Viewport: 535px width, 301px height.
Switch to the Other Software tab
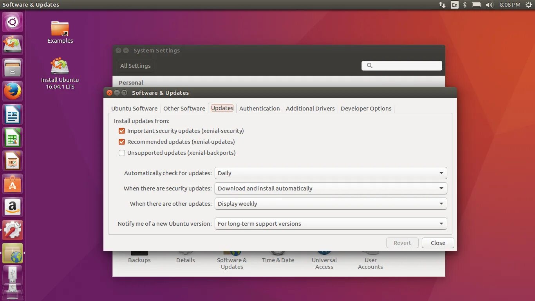[184, 109]
